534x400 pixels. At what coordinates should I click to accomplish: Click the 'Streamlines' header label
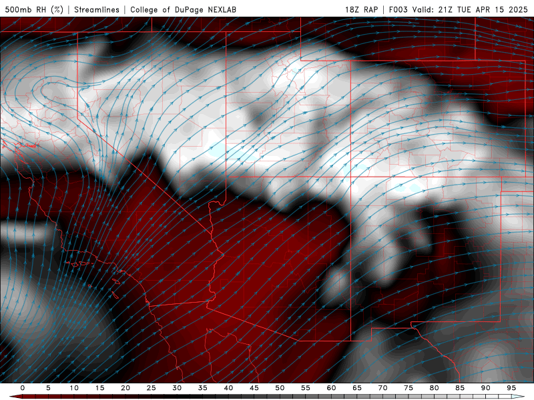tap(97, 9)
